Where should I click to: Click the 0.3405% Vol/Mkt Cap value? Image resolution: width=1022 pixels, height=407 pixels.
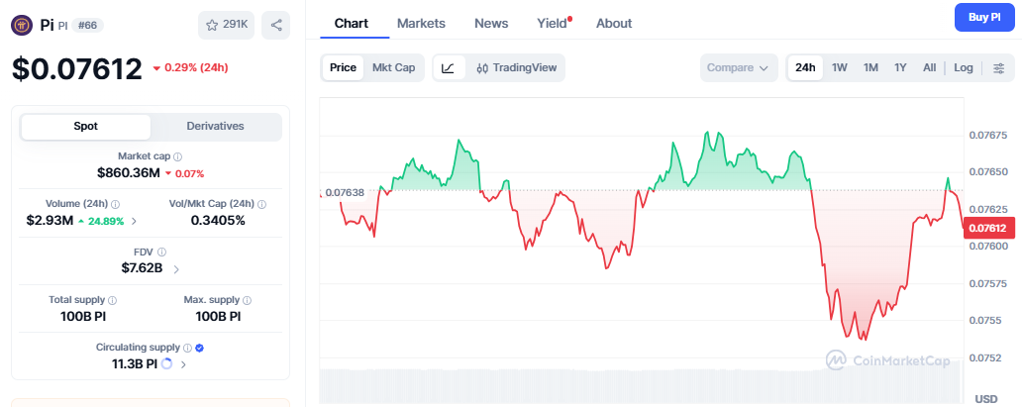point(218,221)
